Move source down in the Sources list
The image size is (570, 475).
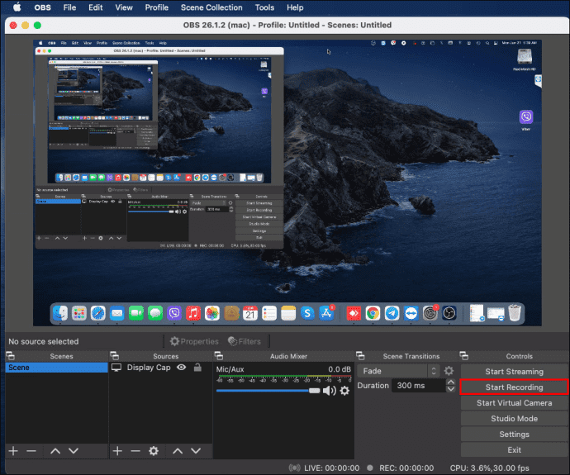pos(196,451)
